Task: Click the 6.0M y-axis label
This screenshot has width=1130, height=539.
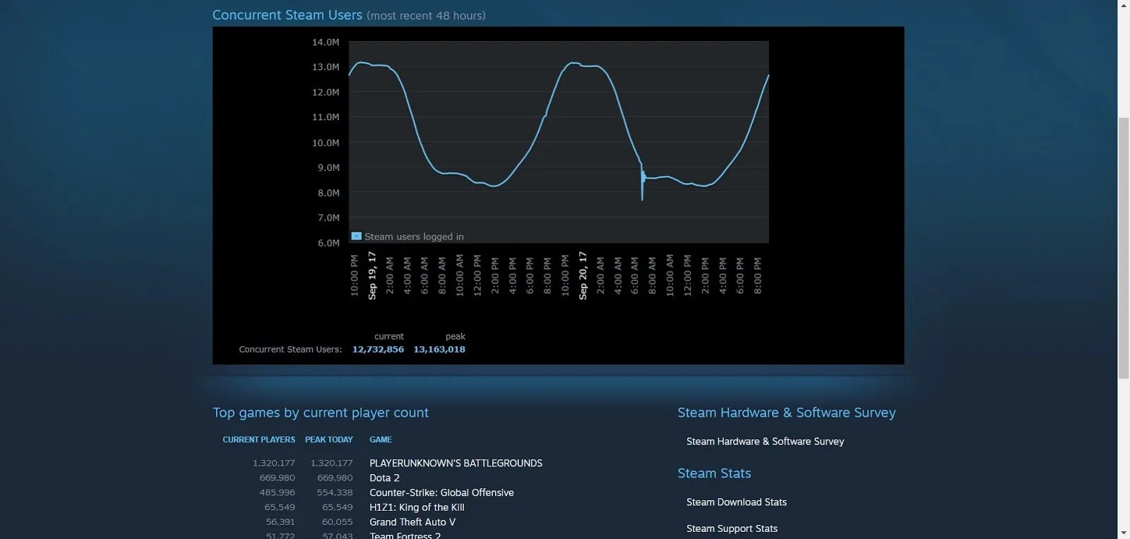Action: (x=328, y=243)
